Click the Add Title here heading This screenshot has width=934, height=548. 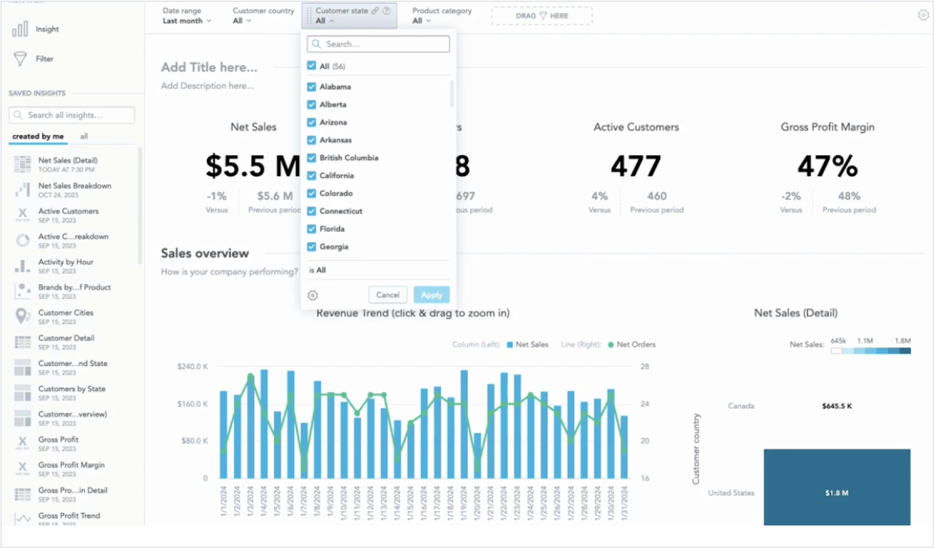(209, 67)
